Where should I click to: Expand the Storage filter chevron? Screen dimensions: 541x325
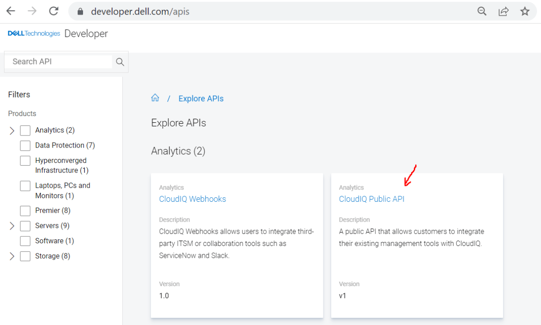(x=12, y=256)
